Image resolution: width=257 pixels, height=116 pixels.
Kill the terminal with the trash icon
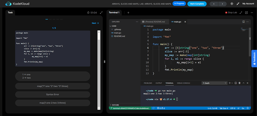coord(239,83)
